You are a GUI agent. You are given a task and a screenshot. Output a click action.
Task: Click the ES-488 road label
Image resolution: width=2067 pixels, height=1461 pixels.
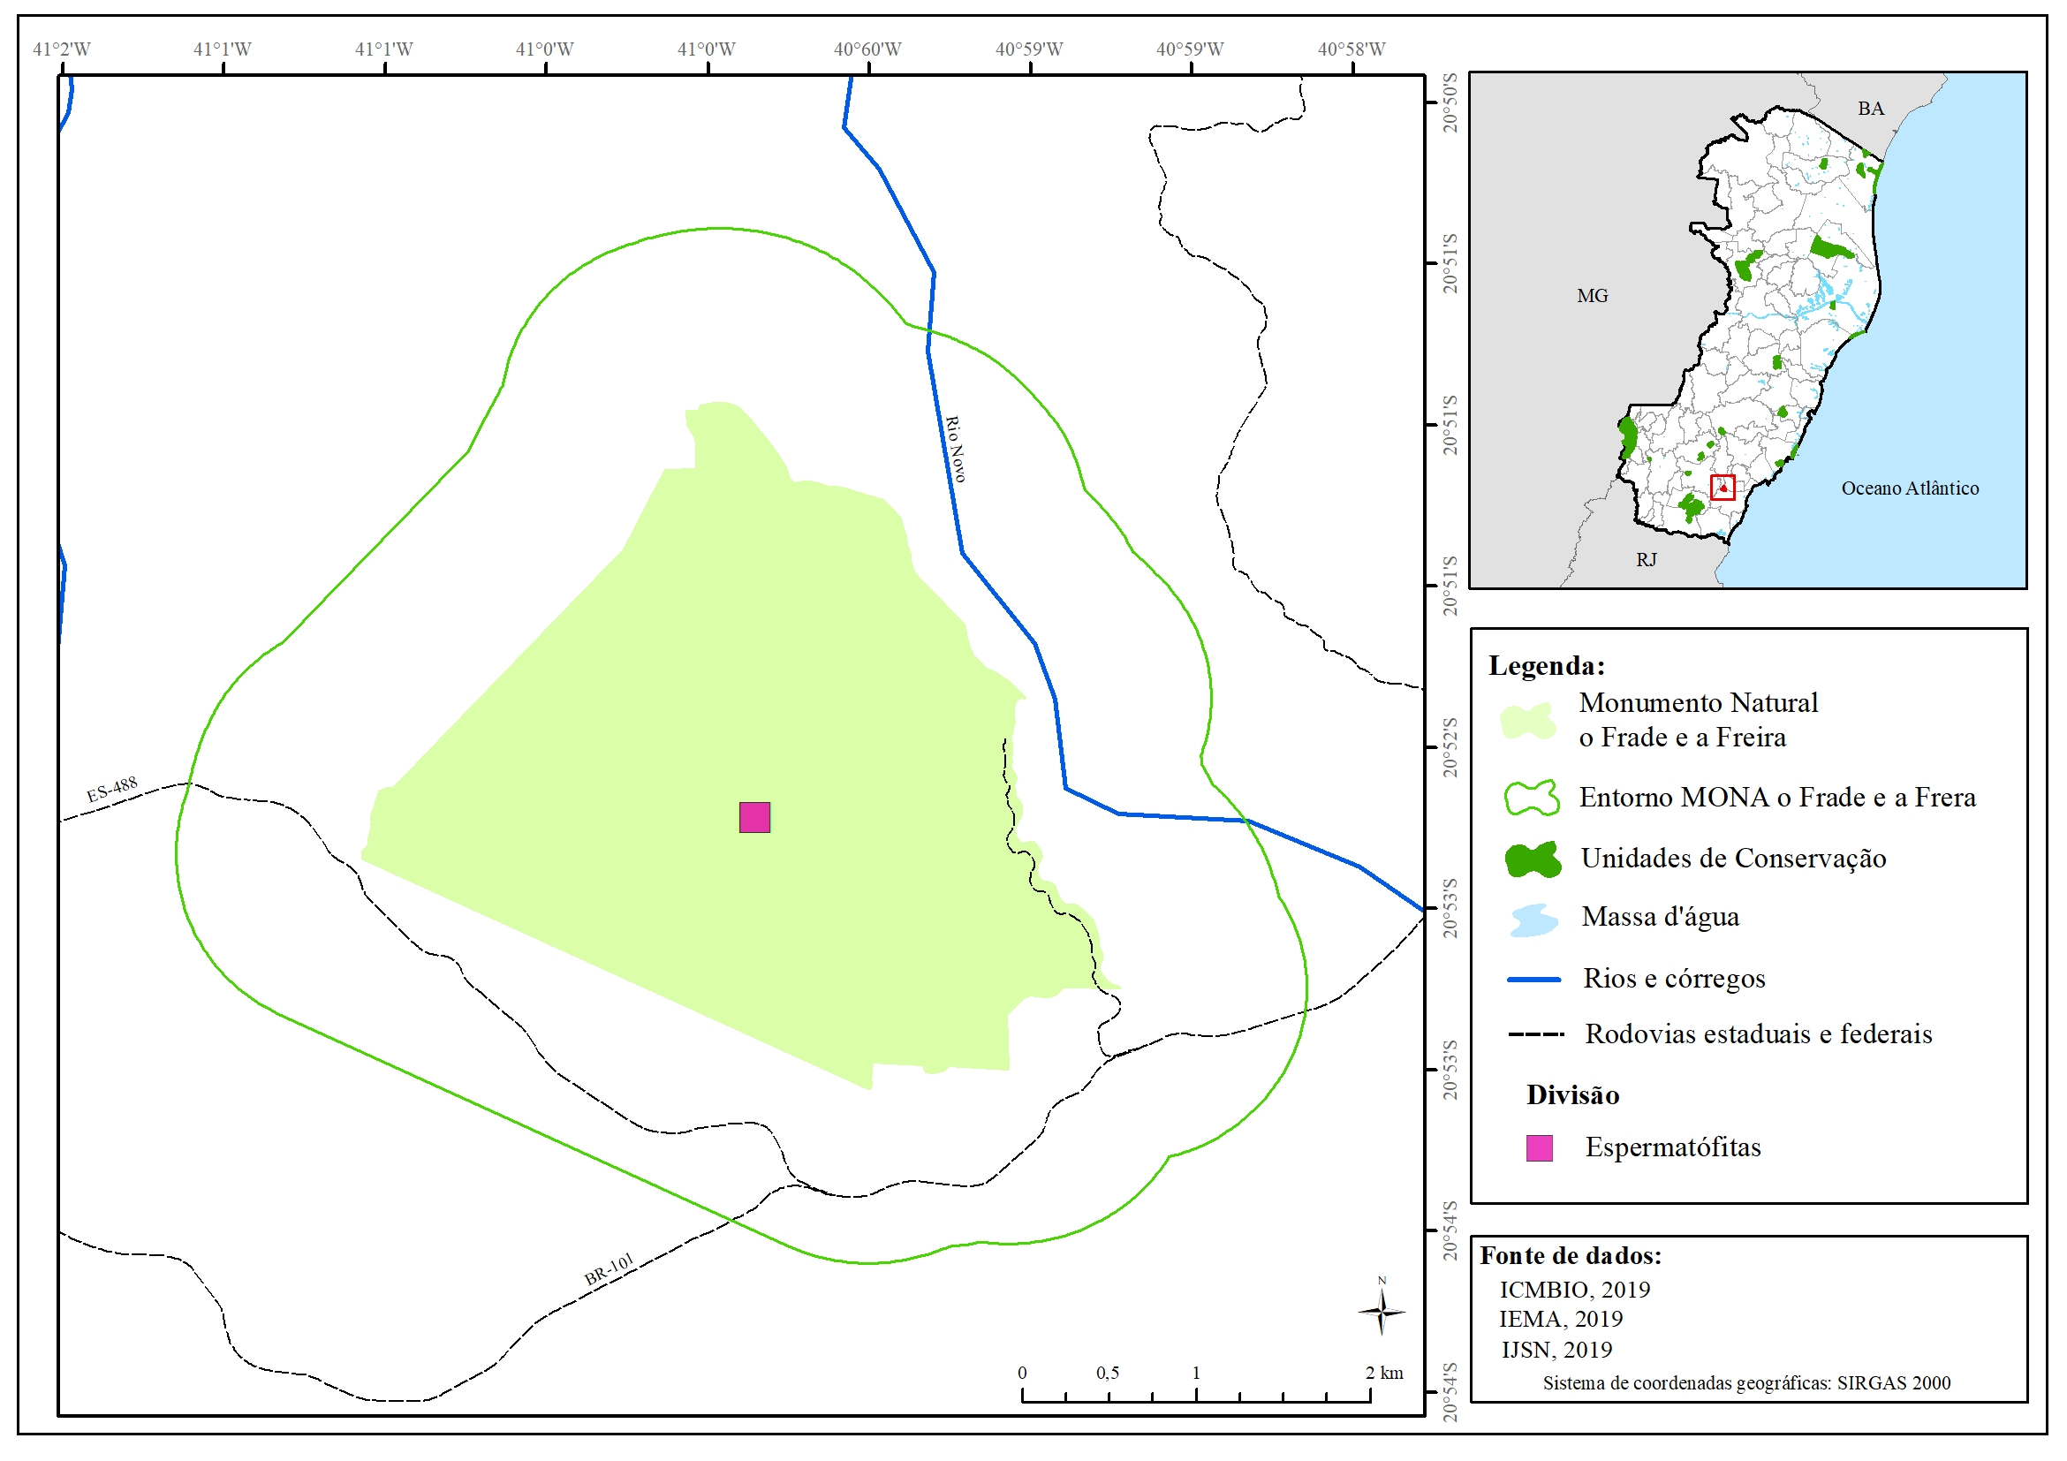[111, 790]
